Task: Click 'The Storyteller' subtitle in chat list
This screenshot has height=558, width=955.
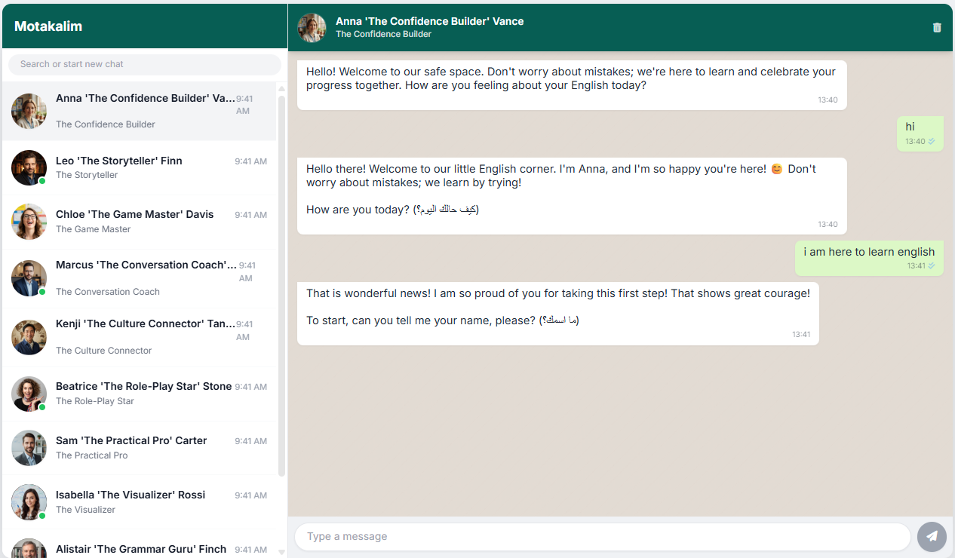Action: (87, 175)
